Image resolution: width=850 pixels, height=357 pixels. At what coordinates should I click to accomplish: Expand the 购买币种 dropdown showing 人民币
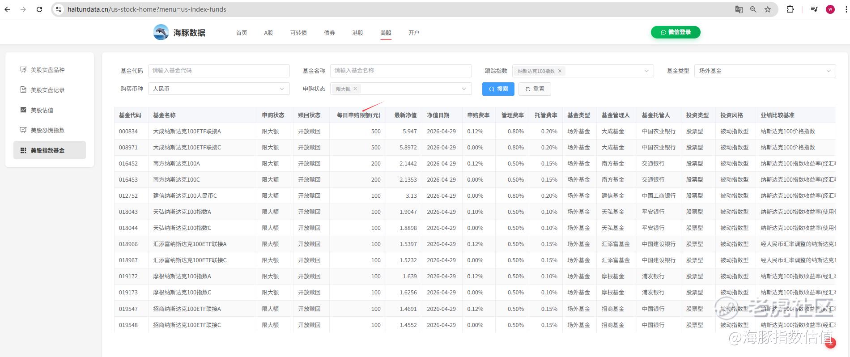click(219, 89)
